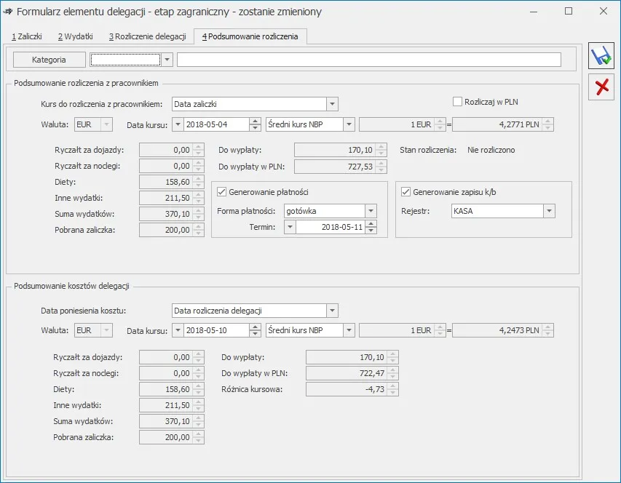Click the save changes diskette icon
The height and width of the screenshot is (483, 621).
(x=601, y=57)
